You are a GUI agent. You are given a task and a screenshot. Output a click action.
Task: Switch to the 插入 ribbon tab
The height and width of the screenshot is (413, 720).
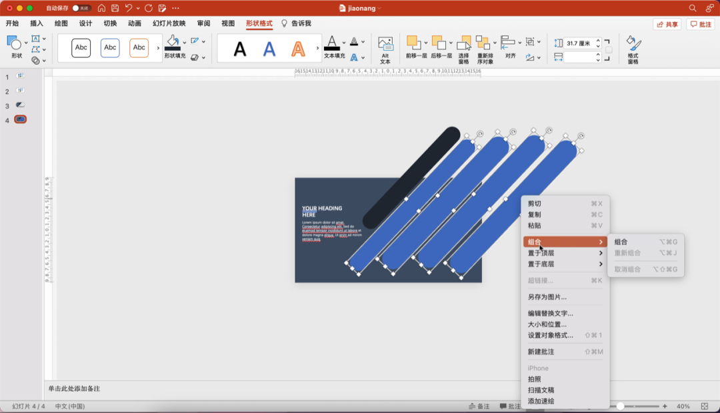coord(36,23)
